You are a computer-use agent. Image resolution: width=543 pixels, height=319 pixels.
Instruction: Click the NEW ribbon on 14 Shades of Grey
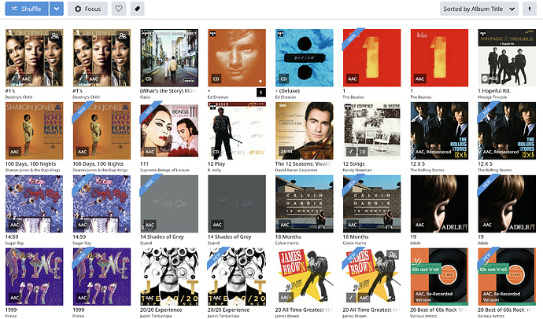tap(150, 184)
